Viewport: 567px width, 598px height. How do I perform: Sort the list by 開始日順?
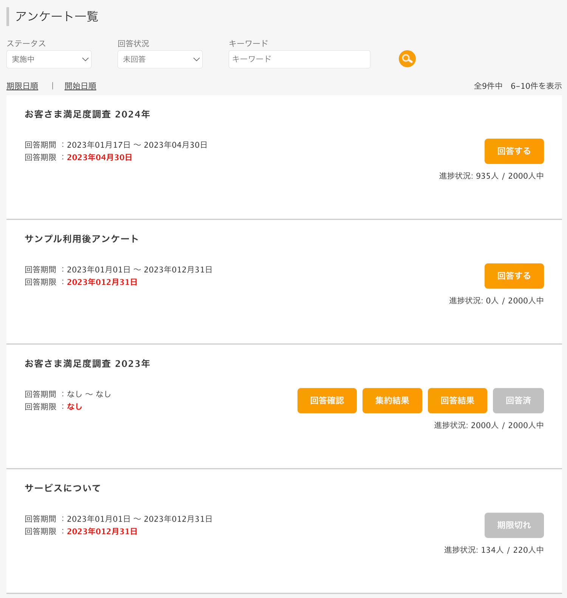[80, 86]
